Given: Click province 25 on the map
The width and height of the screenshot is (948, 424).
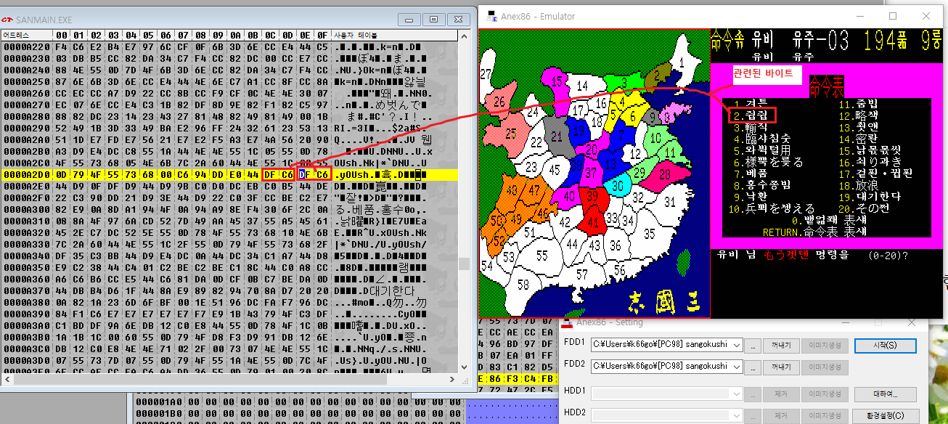Looking at the screenshot, I should 512,133.
